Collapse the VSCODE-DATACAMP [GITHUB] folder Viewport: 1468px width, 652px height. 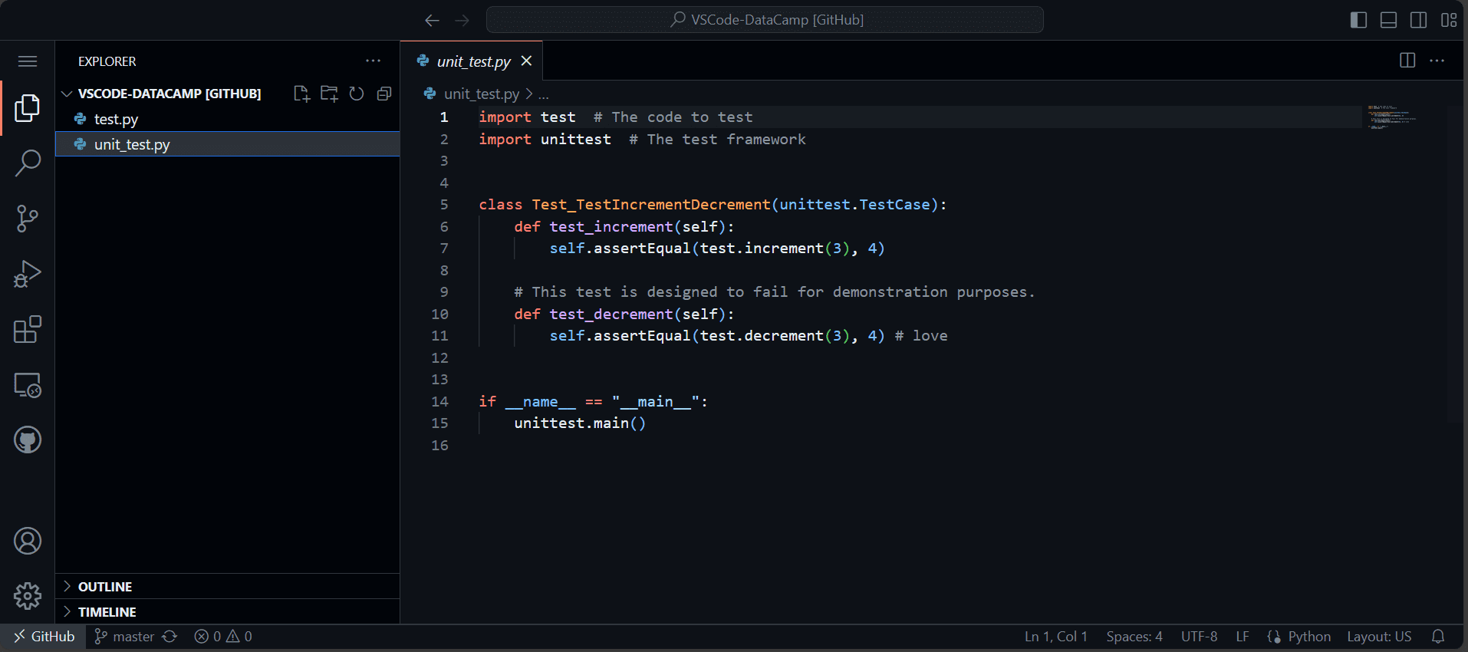tap(169, 94)
